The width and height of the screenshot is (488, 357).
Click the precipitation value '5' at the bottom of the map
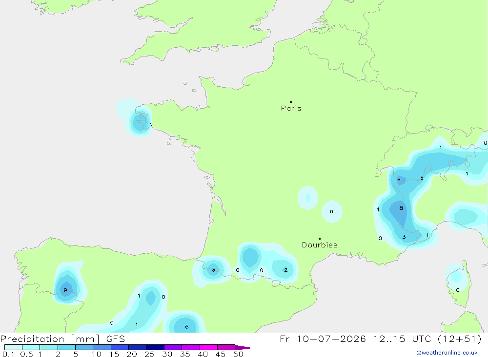pyautogui.click(x=187, y=327)
